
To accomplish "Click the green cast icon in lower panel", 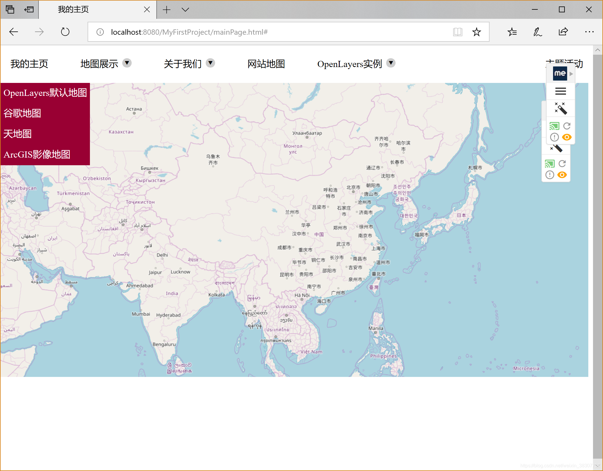I will point(550,164).
